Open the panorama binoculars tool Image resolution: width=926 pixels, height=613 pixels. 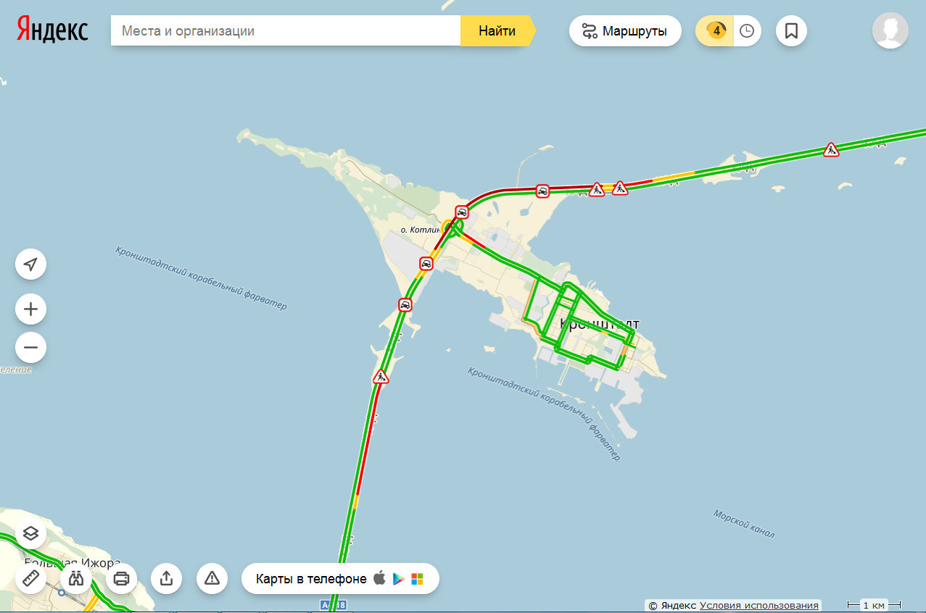76,578
